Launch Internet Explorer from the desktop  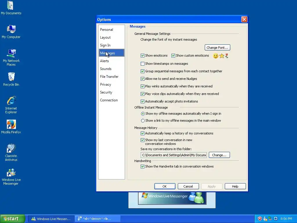[x=11, y=105]
